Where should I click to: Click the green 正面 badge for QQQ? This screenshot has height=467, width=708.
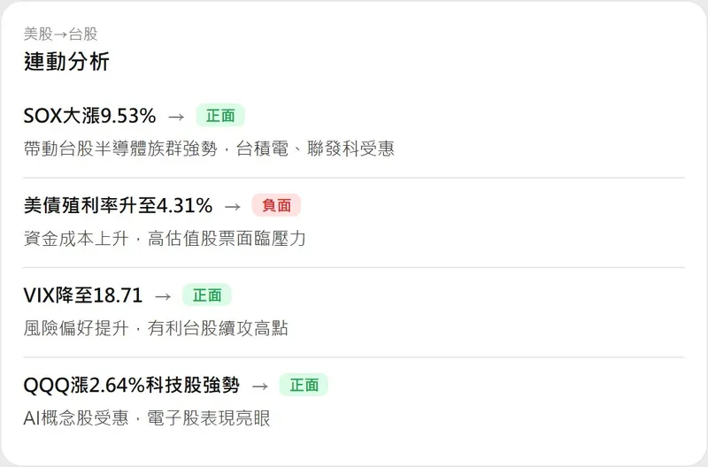coord(304,386)
